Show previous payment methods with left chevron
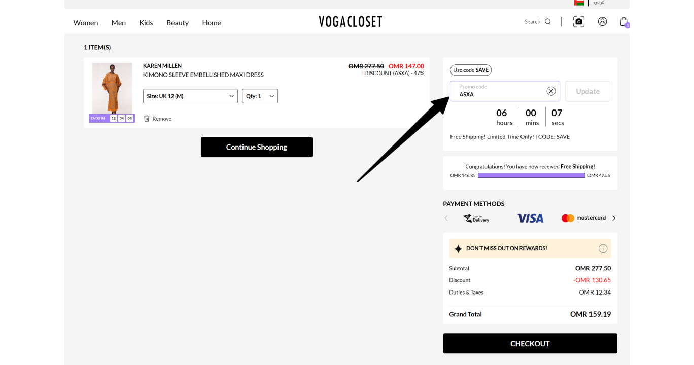 point(446,218)
